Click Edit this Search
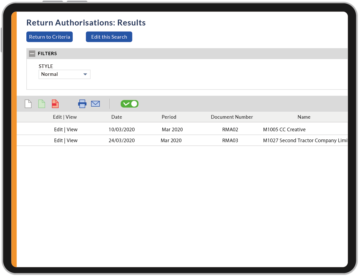The image size is (359, 276). coord(109,37)
